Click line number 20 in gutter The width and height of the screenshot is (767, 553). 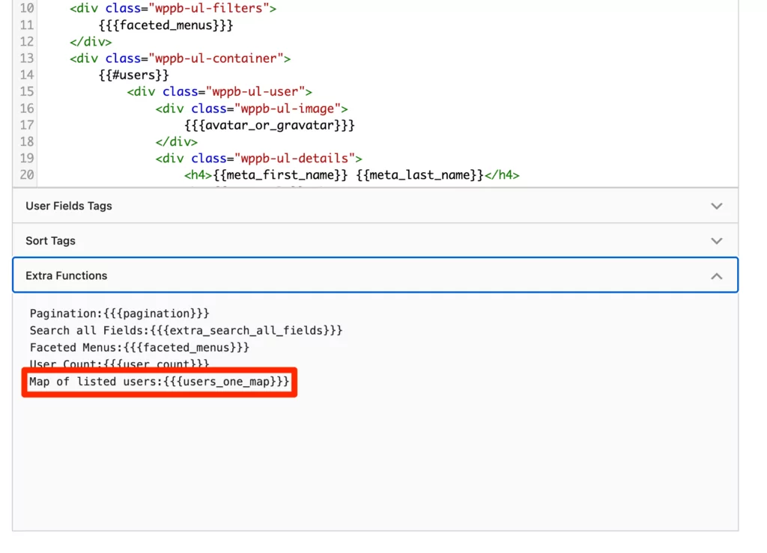[26, 175]
